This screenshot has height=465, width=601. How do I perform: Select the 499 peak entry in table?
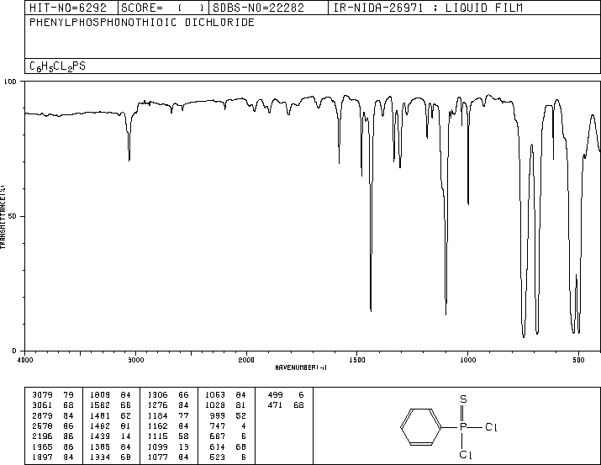(x=276, y=395)
